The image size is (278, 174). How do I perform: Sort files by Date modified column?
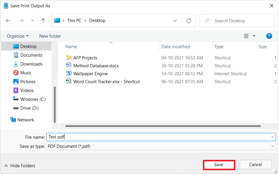pos(176,47)
